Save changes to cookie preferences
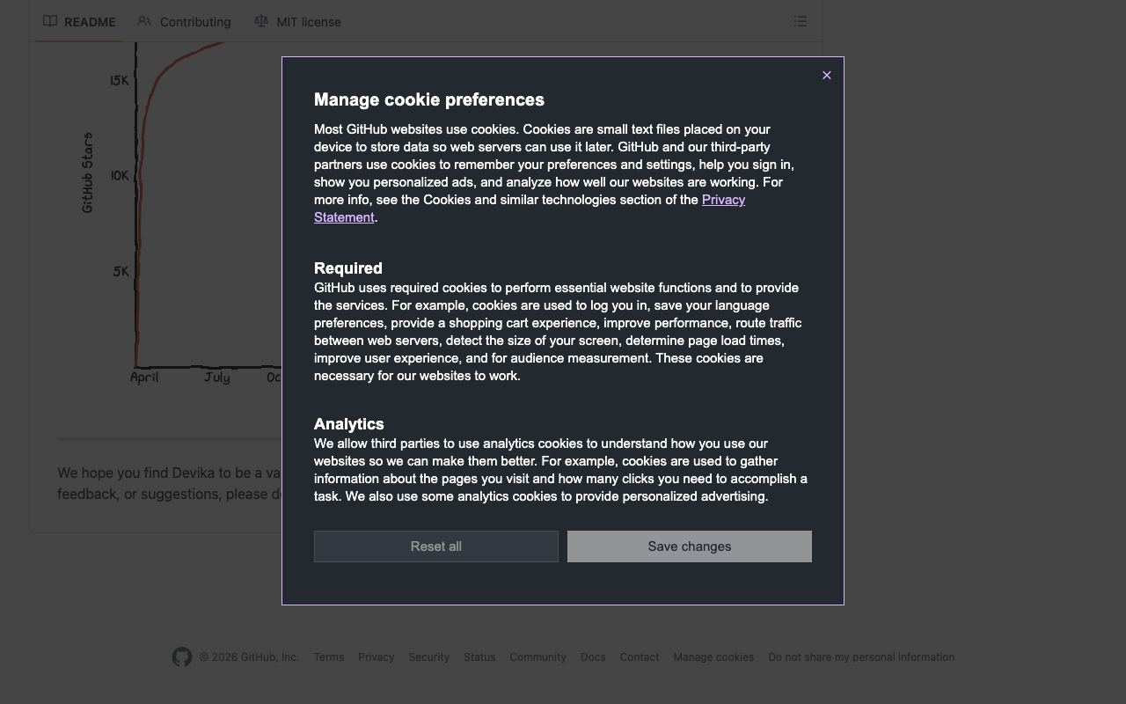The width and height of the screenshot is (1126, 704). (690, 546)
